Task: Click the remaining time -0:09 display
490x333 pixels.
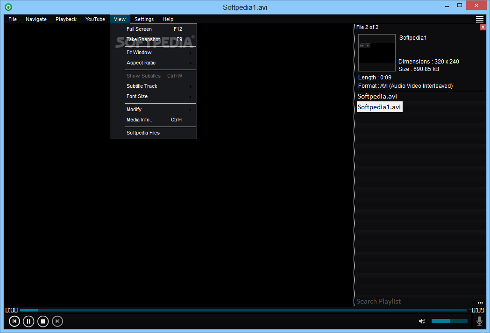Action: point(476,310)
